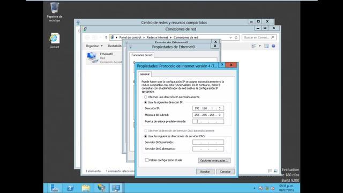This screenshot has width=343, height=193.
Task: Click the up arrow in Conexiones de red navigation
Action: [x=106, y=38]
